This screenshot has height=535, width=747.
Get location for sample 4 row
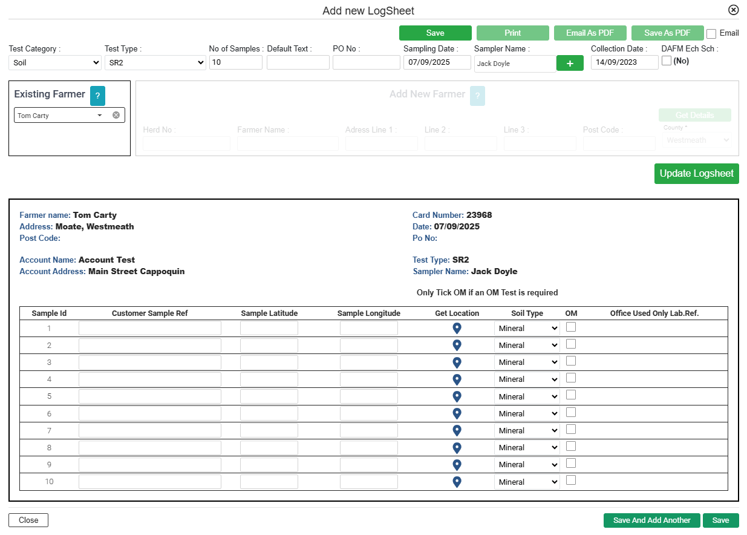457,379
